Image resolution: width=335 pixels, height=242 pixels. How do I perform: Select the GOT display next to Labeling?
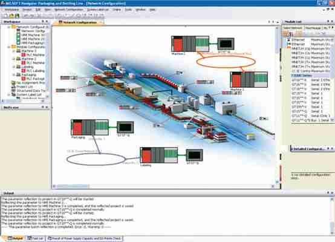195,155
